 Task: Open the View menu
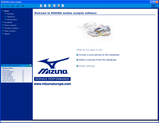[12, 6]
